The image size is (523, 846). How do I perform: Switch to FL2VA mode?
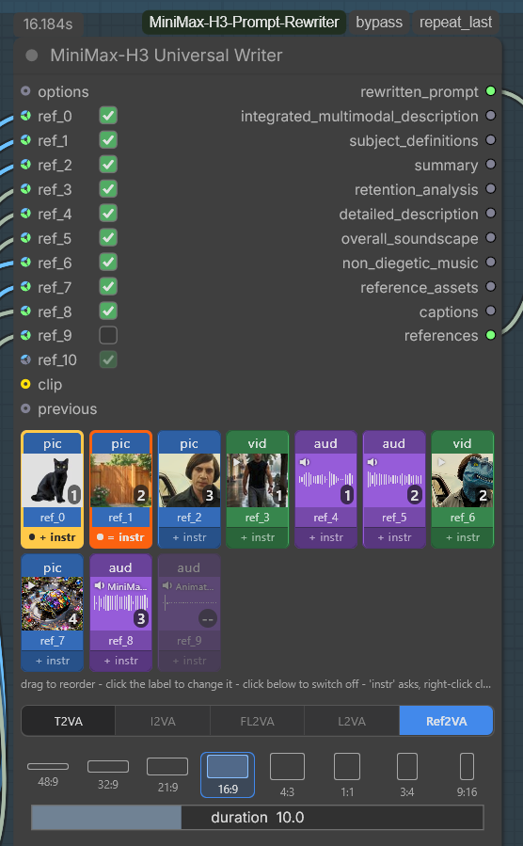point(257,722)
